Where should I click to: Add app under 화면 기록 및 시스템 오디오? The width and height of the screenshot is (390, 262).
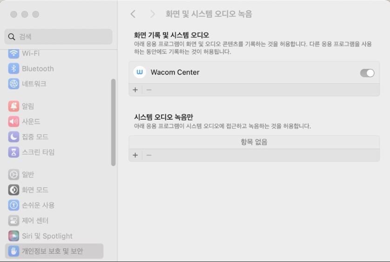click(x=135, y=90)
